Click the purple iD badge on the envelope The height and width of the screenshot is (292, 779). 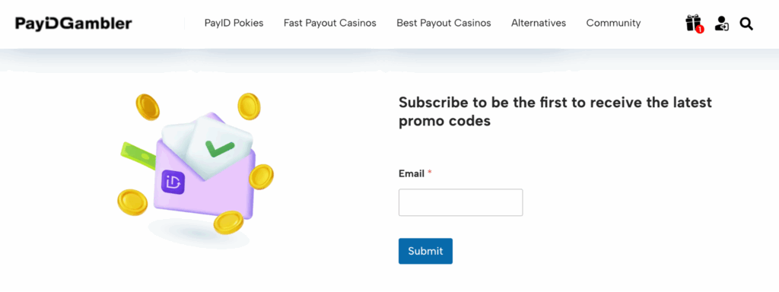coord(173,182)
